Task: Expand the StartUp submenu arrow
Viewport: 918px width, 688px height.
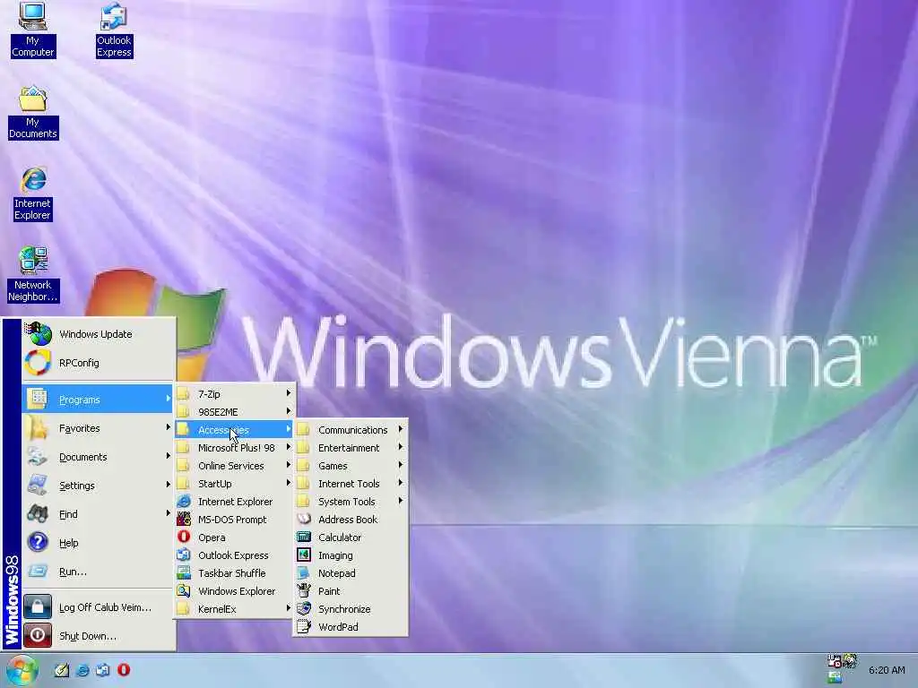Action: coord(288,483)
